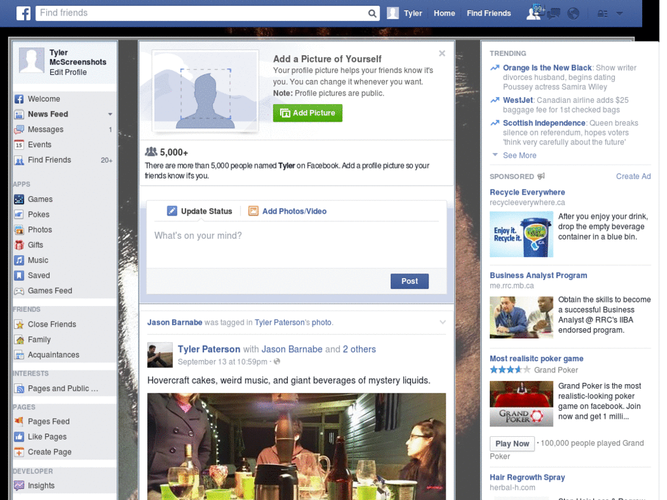The height and width of the screenshot is (500, 667).
Task: Click the Events calendar icon
Action: 19,145
